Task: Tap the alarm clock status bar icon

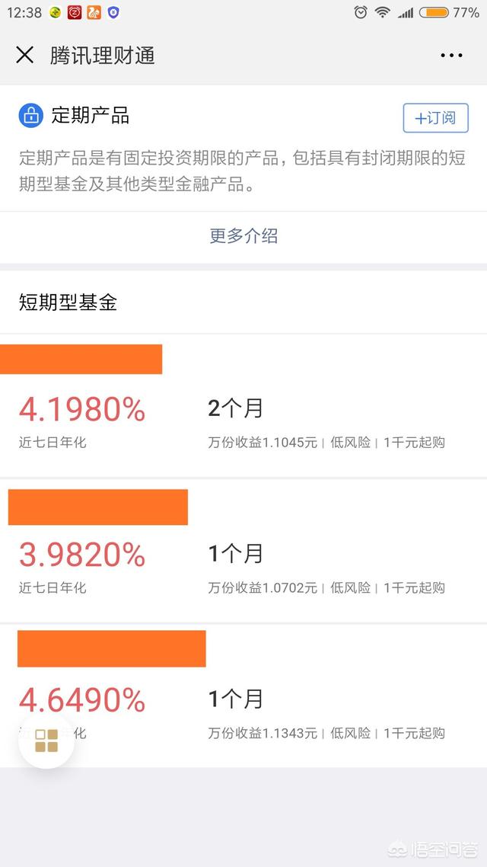Action: pyautogui.click(x=358, y=12)
